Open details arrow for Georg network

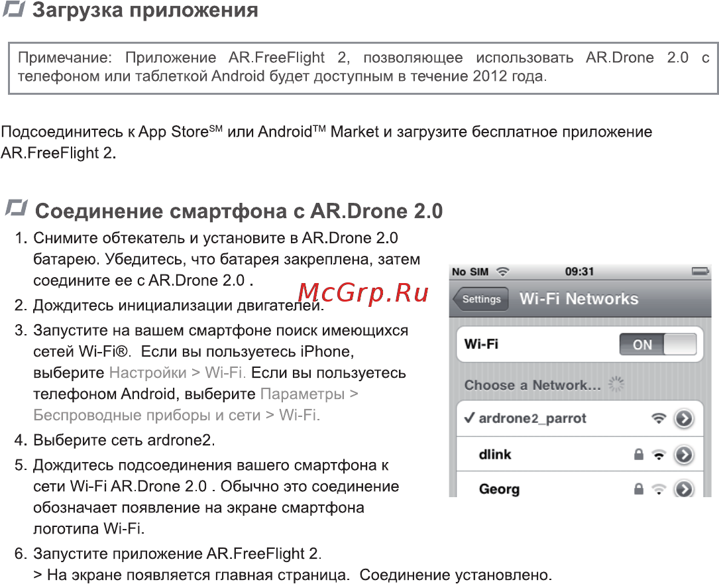pyautogui.click(x=684, y=489)
